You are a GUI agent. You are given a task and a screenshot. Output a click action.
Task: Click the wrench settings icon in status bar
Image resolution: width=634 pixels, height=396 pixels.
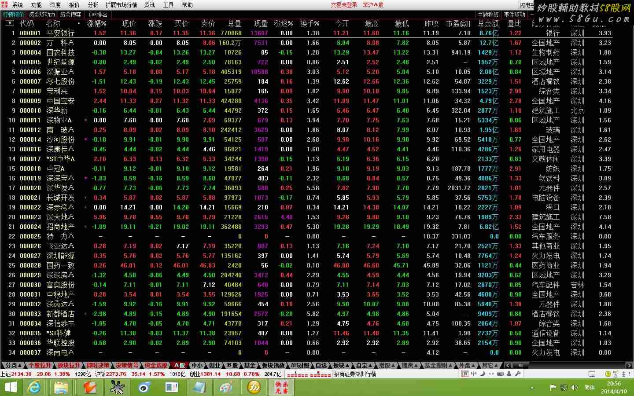click(x=518, y=374)
